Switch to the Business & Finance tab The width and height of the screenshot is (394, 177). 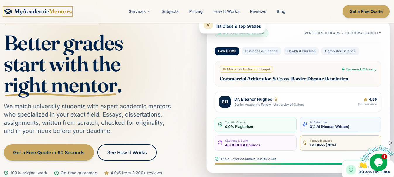click(261, 51)
